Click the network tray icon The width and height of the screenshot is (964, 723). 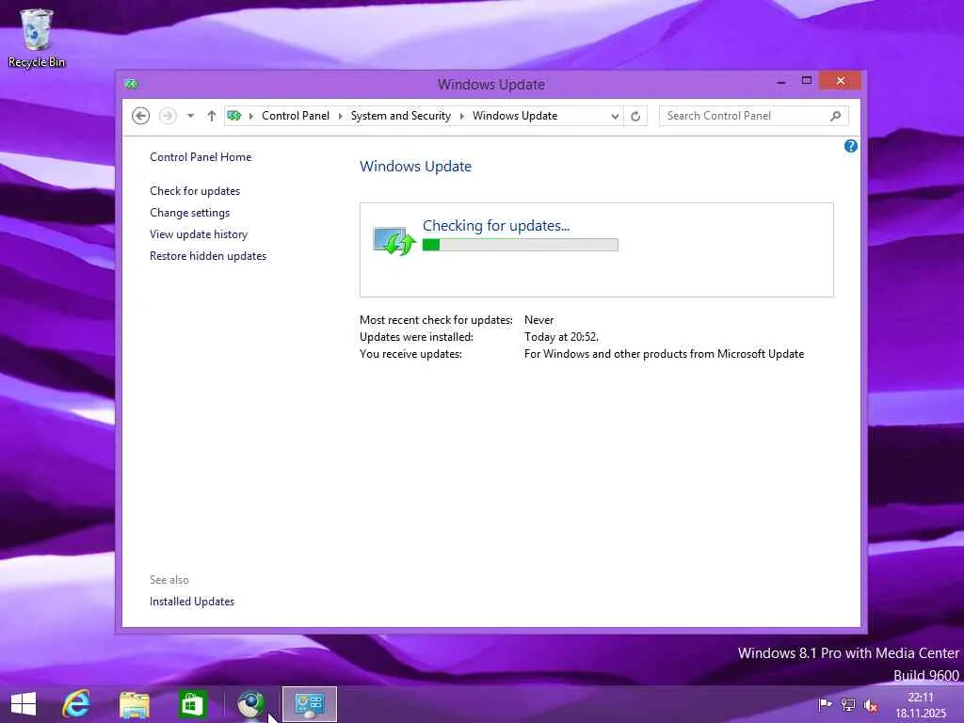[x=848, y=704]
